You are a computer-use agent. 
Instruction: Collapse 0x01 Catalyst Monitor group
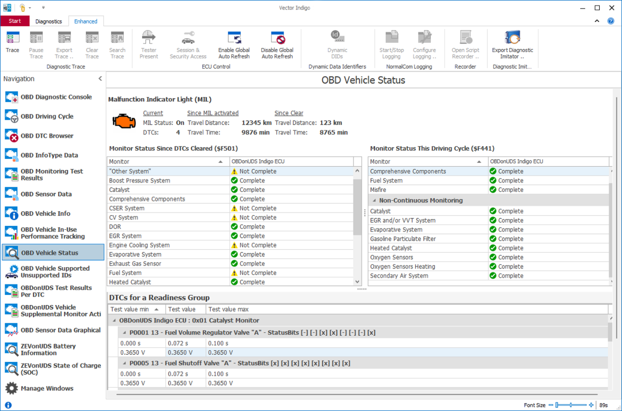point(114,321)
